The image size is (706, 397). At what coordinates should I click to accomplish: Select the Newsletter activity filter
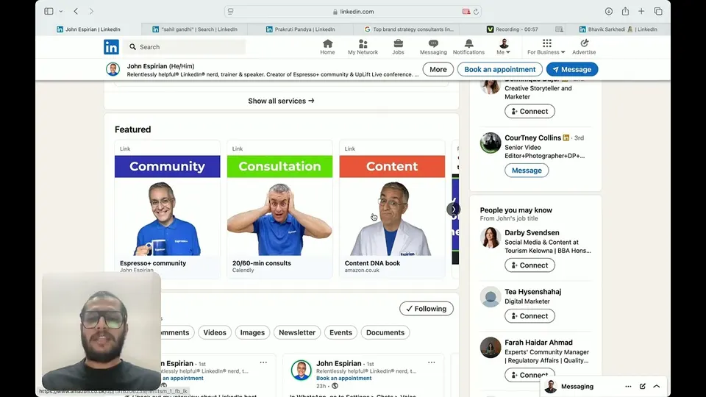pos(297,332)
